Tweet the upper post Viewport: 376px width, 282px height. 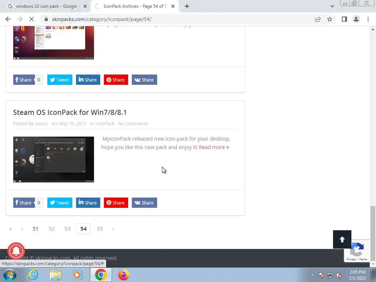pyautogui.click(x=60, y=80)
